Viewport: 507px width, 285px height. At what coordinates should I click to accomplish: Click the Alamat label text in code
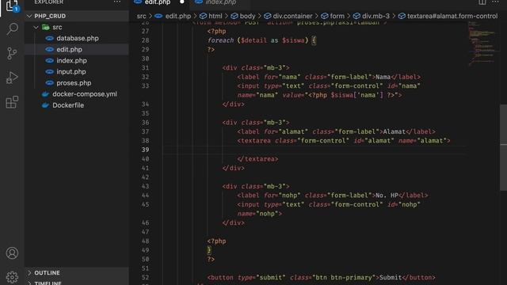click(395, 132)
